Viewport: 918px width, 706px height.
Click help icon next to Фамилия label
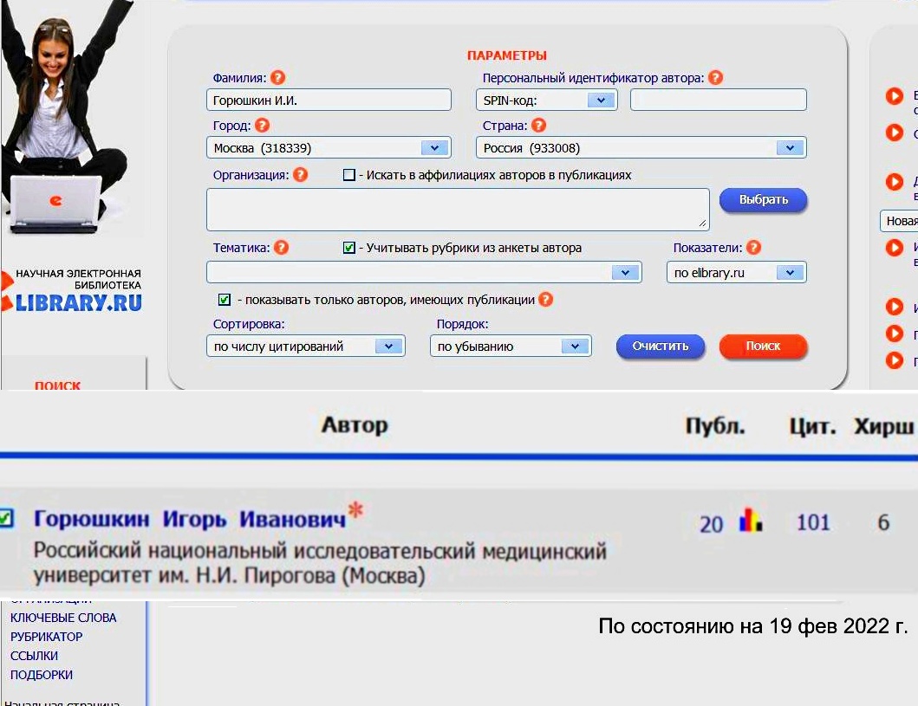point(278,77)
